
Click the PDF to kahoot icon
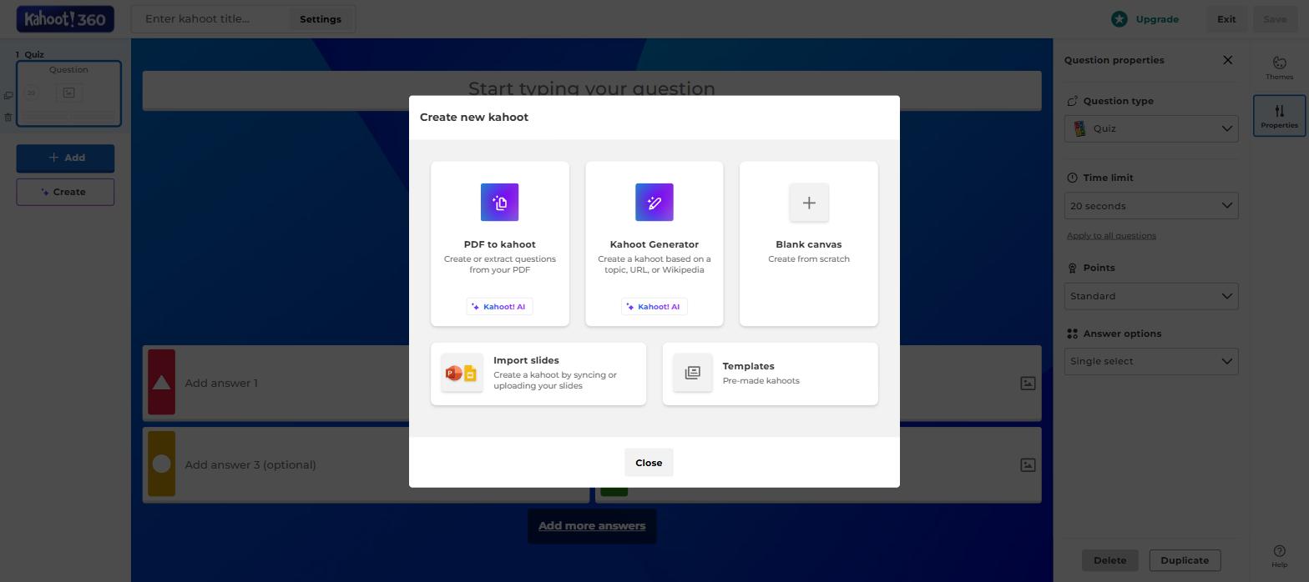499,202
